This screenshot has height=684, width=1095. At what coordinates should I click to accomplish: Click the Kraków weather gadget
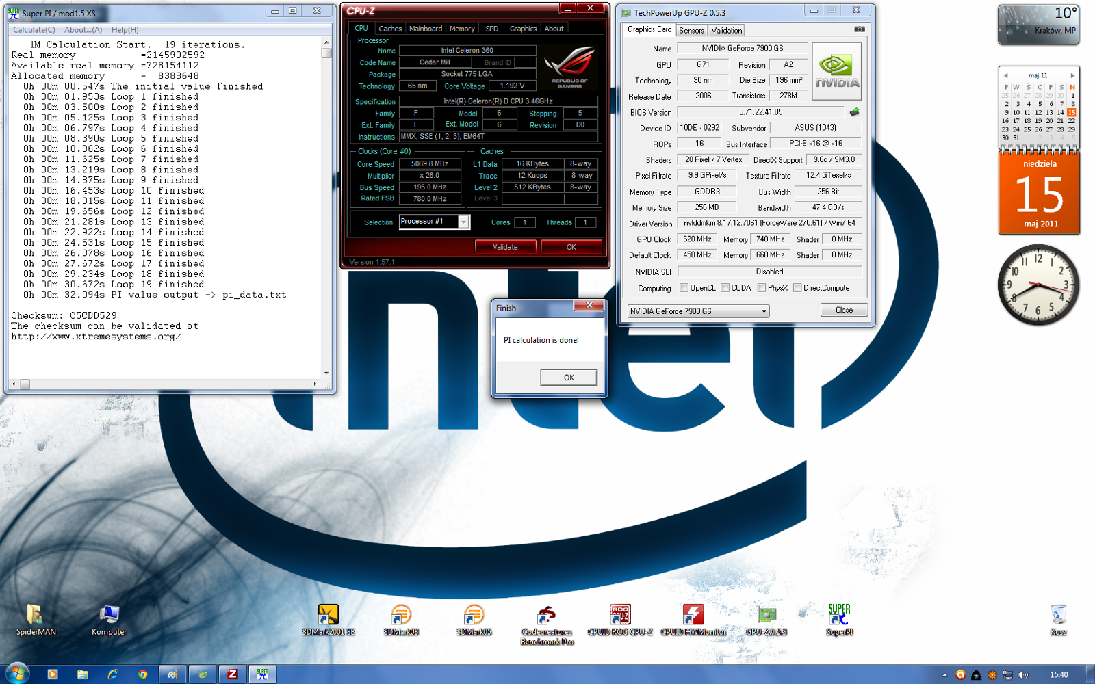(1039, 25)
